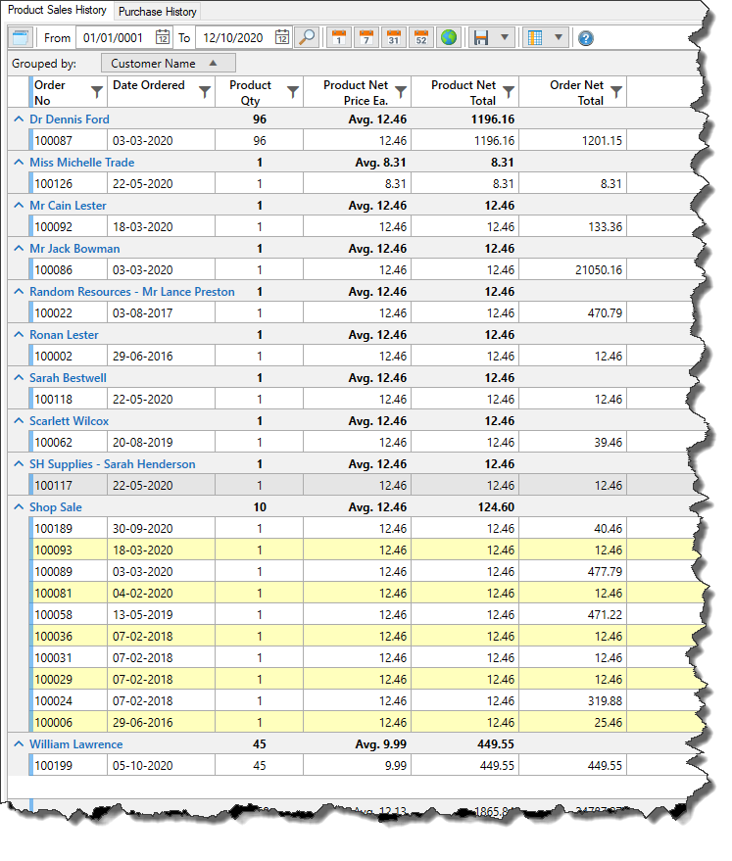This screenshot has height=861, width=732.
Task: Select the Product Sales History tab
Action: [x=57, y=11]
